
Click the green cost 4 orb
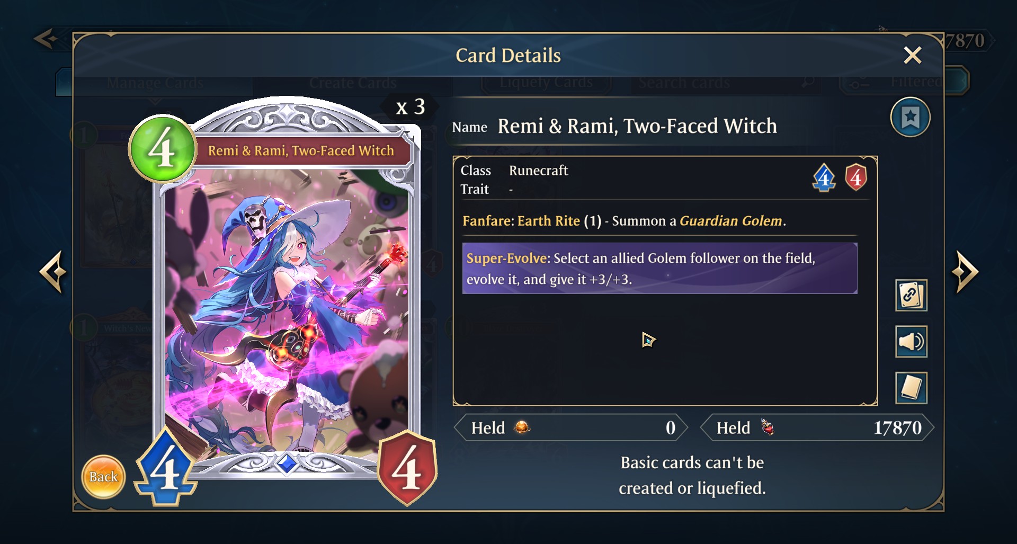tap(163, 149)
